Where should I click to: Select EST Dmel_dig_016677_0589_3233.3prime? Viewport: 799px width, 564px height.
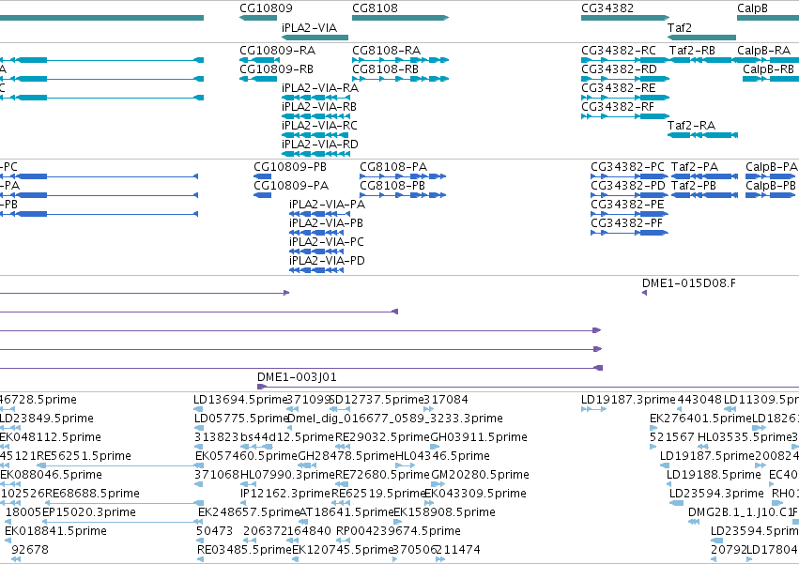point(395,419)
